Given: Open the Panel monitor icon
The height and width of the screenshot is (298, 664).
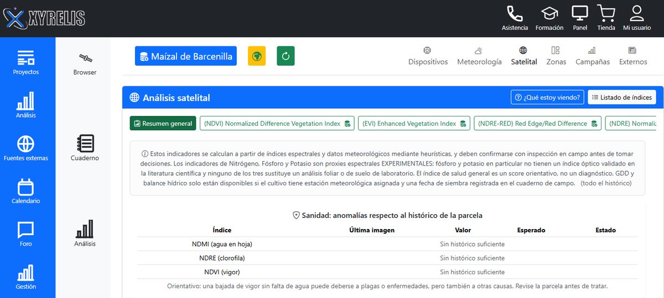Looking at the screenshot, I should [x=580, y=18].
